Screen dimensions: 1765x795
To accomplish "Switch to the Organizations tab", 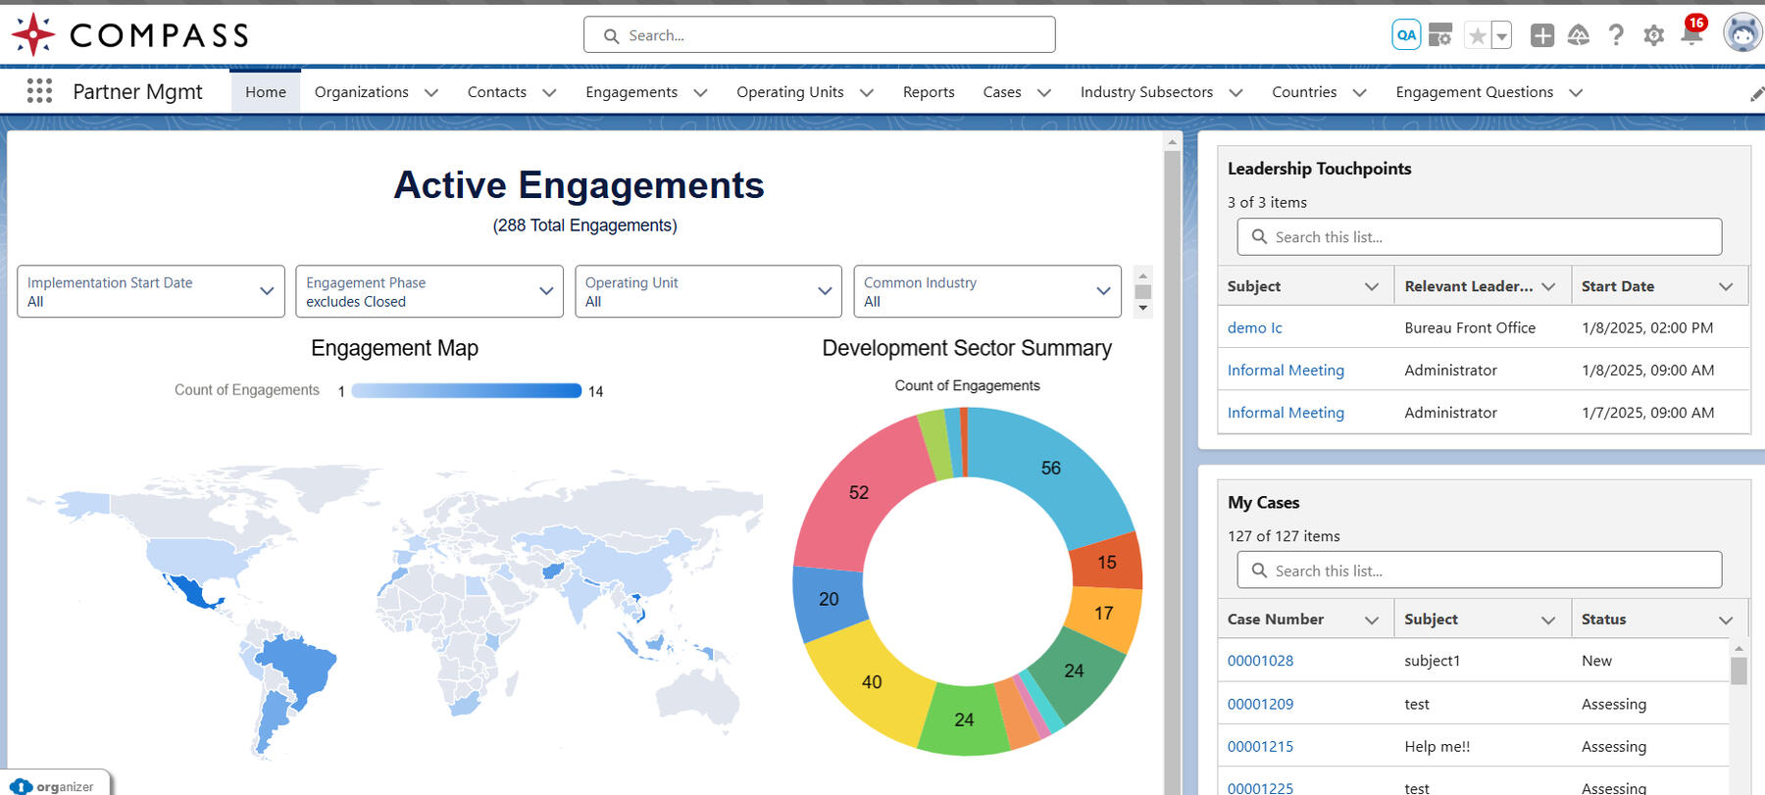I will click(x=361, y=92).
